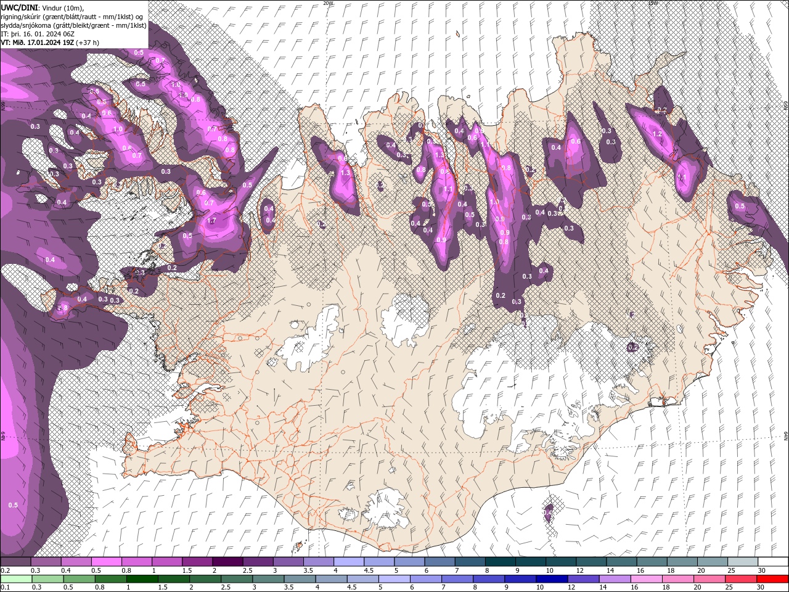
Task: Select the dark teal upper swatch starting at 8
Action: (x=501, y=562)
